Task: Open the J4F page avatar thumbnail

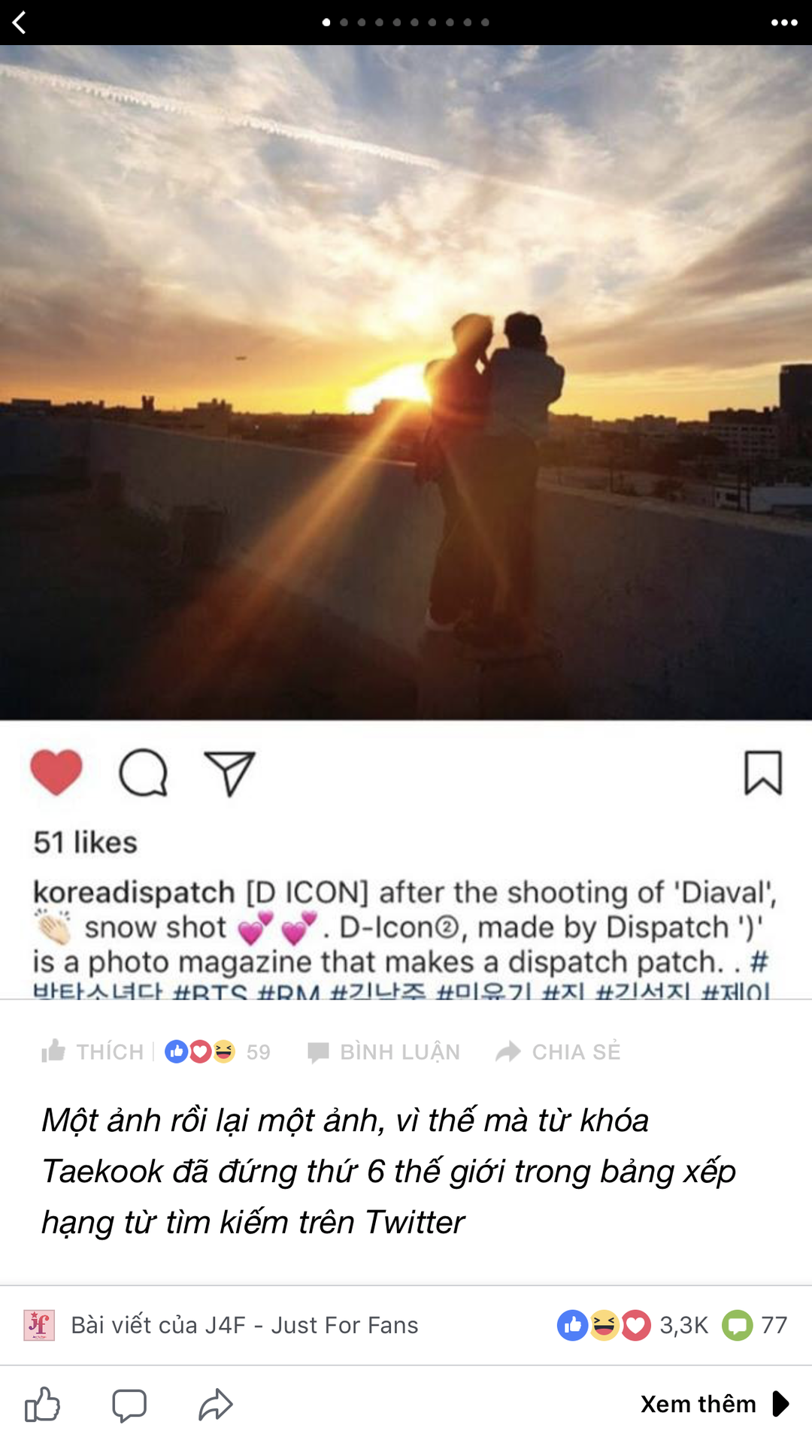Action: pos(39,1325)
